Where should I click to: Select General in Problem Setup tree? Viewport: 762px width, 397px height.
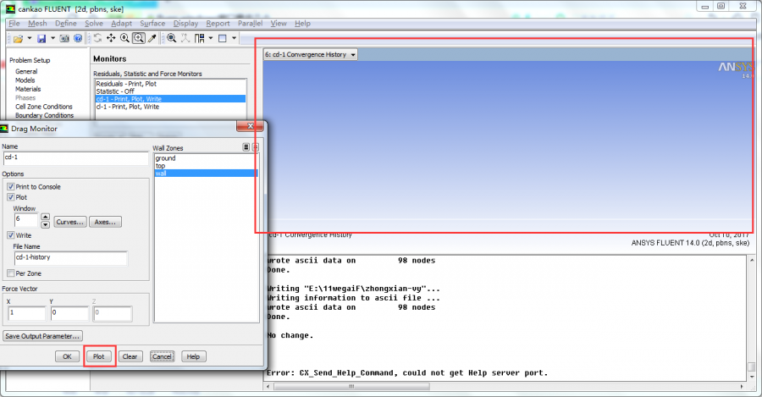tap(26, 71)
